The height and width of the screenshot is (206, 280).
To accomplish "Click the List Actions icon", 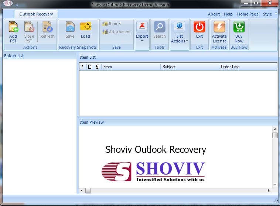I will coord(180,26).
